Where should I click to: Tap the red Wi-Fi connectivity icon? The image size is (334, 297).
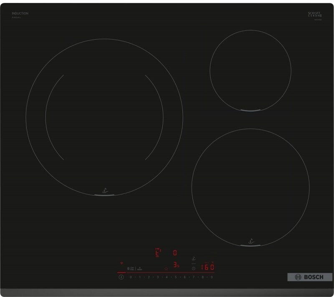coord(121,264)
